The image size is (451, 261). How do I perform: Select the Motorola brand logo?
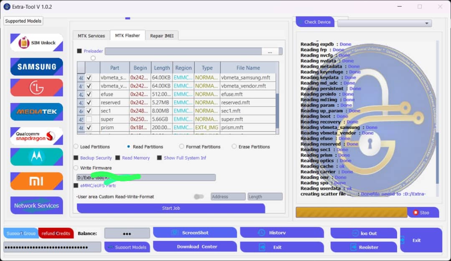coord(37,157)
